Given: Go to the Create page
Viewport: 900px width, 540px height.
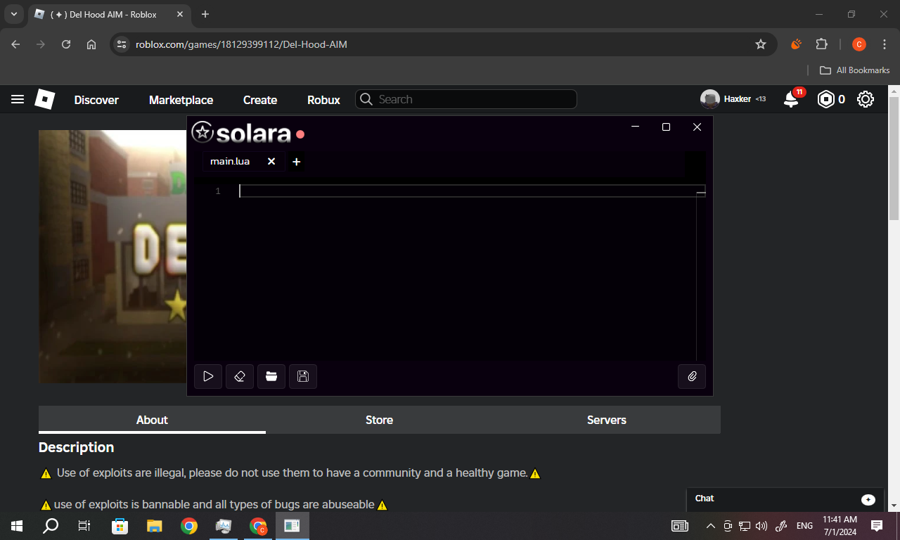Looking at the screenshot, I should coord(260,100).
